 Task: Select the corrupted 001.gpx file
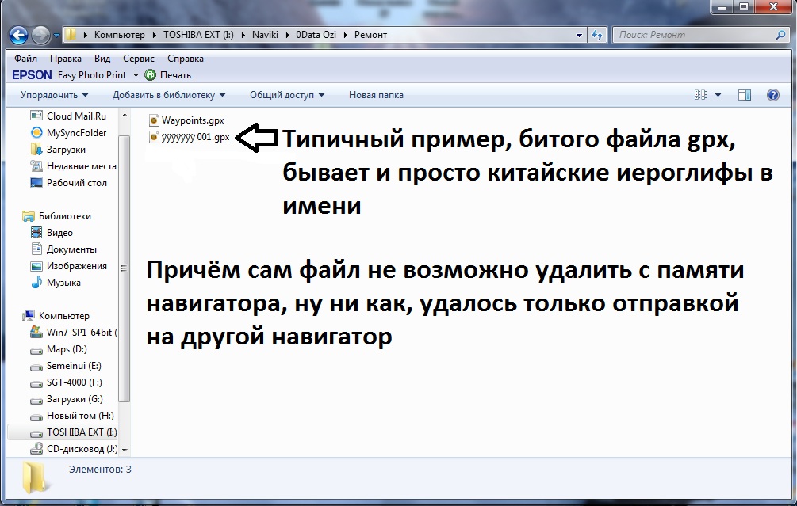(x=195, y=137)
